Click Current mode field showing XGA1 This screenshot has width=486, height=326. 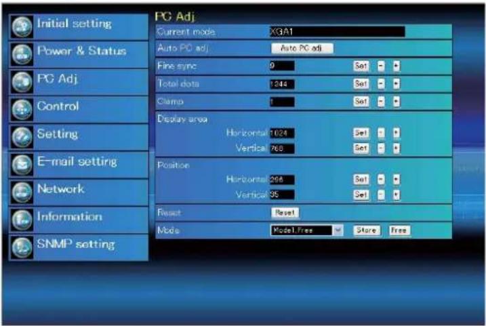[x=338, y=32]
